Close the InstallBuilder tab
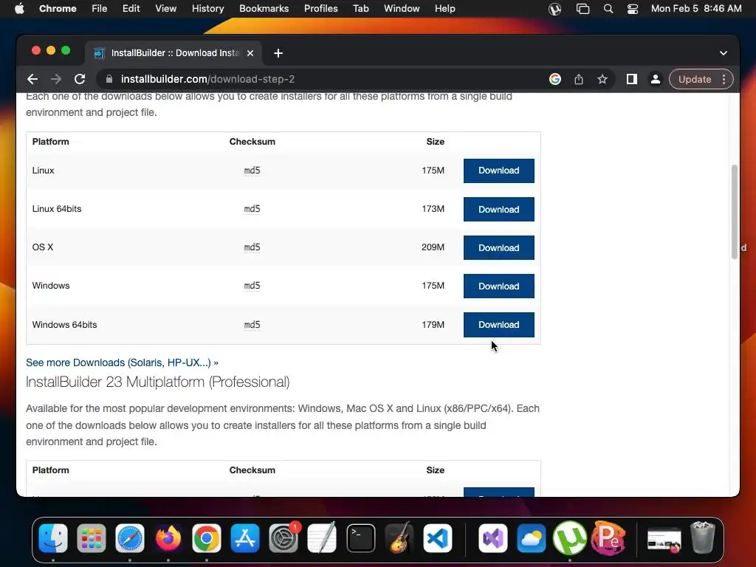 (x=250, y=53)
